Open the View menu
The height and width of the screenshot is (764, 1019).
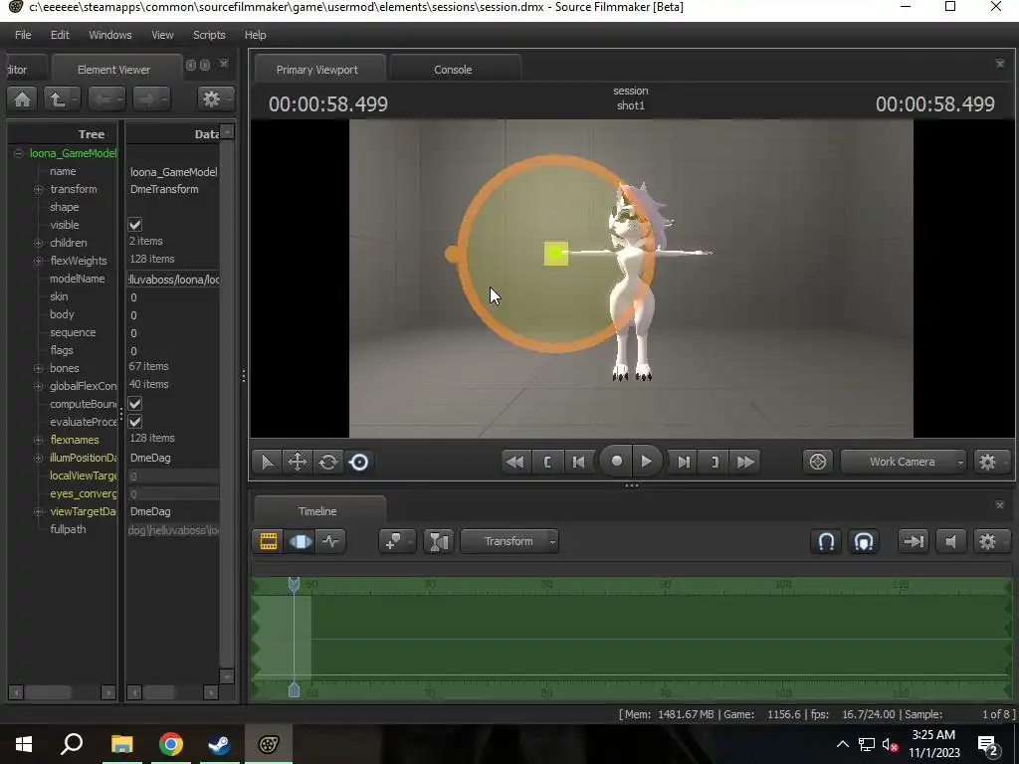(x=162, y=35)
